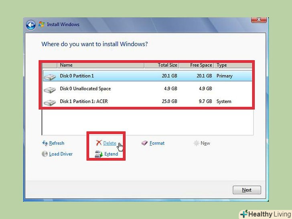Click the System type cell

(x=224, y=101)
